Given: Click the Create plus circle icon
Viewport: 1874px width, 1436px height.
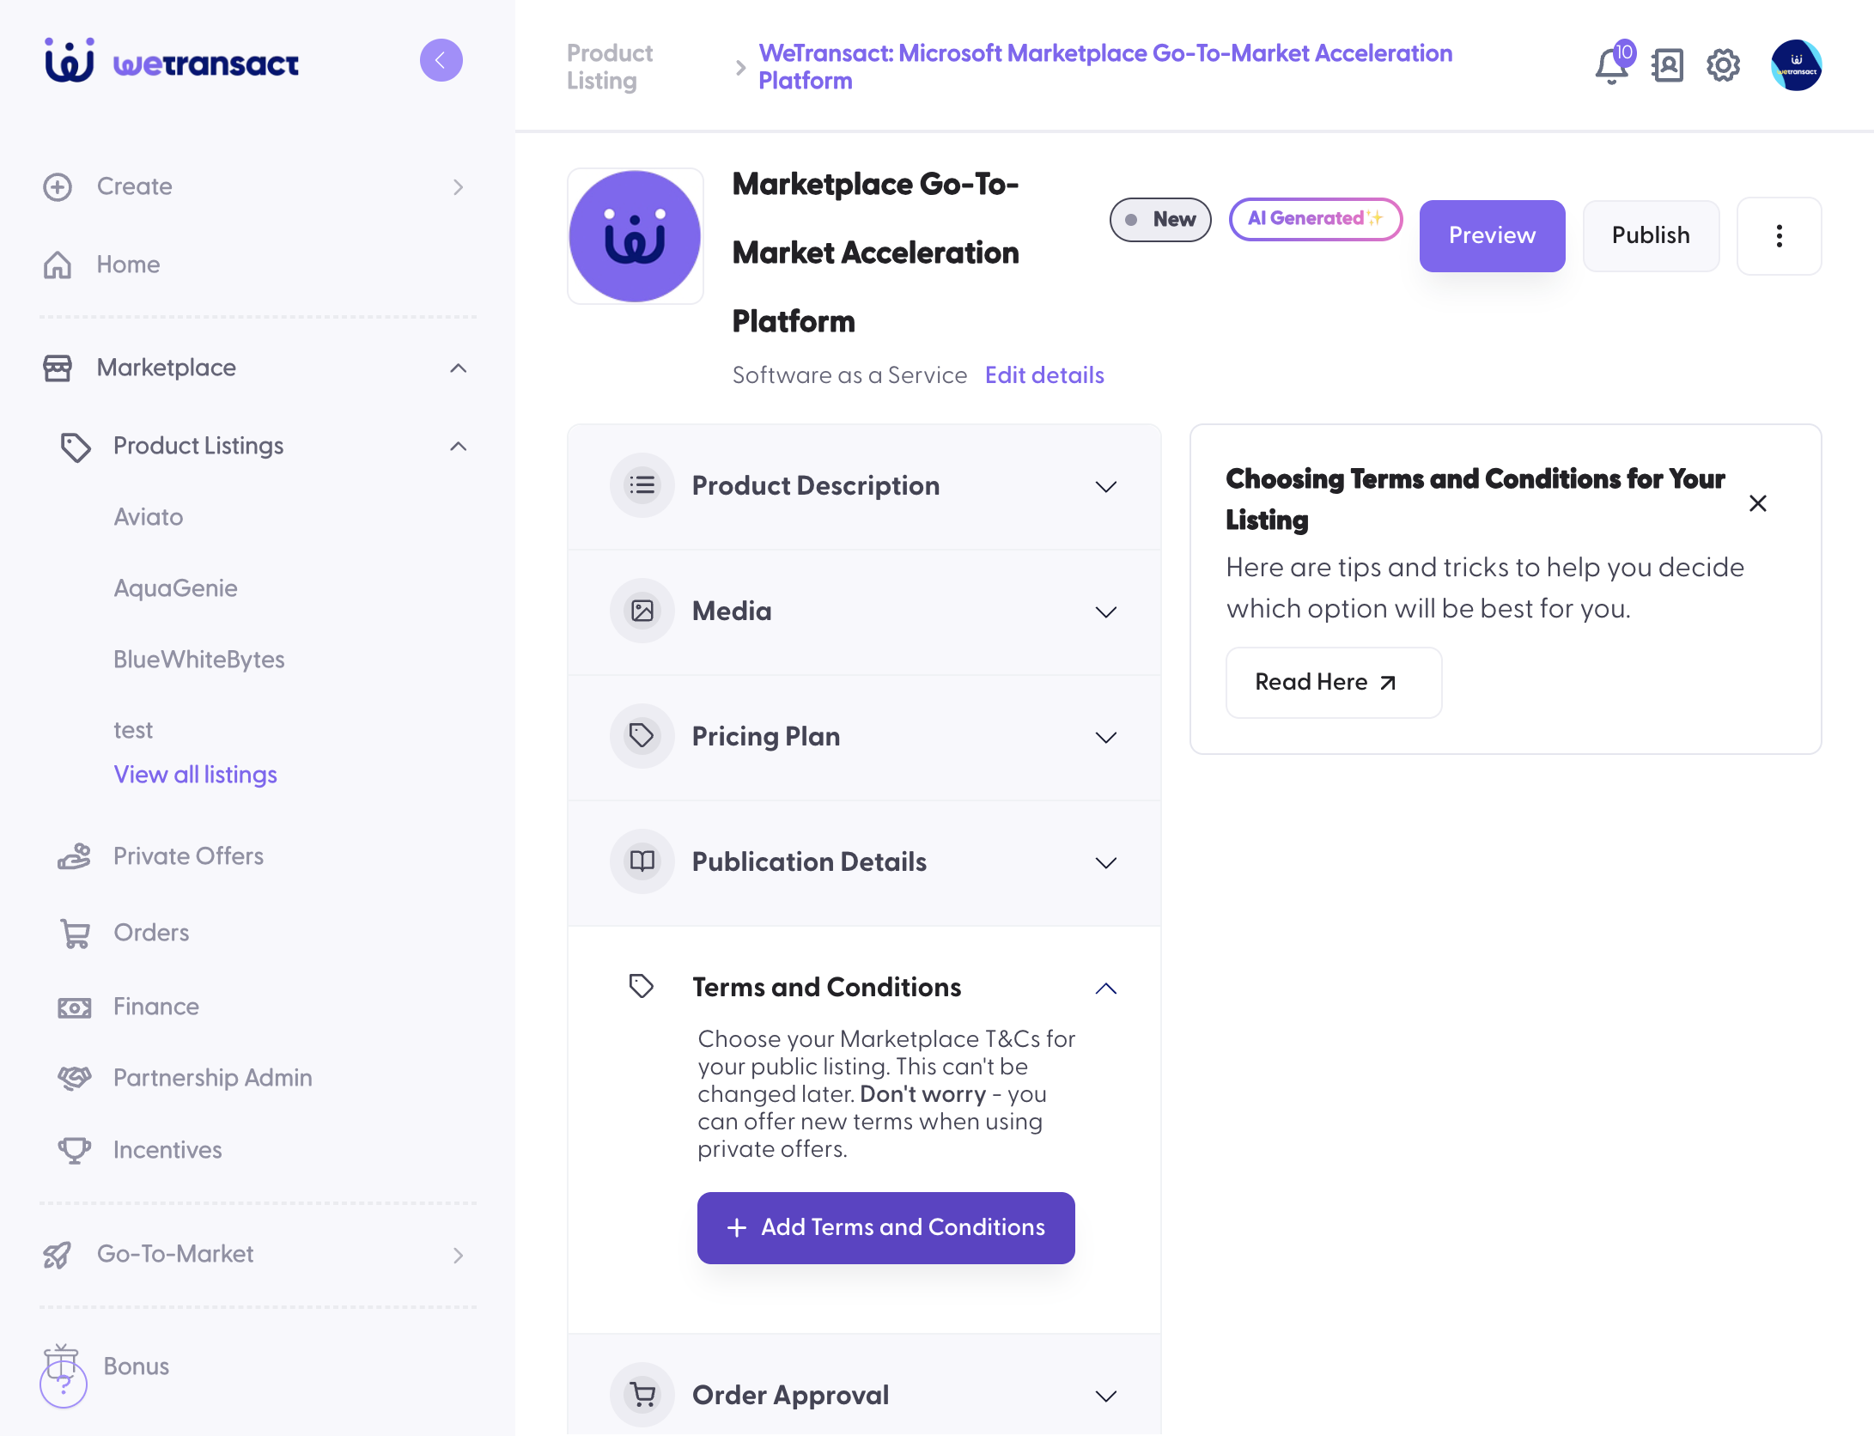Looking at the screenshot, I should click(x=58, y=187).
